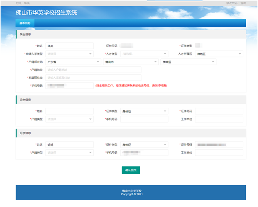Click the mother's 证件号码 input field

(218, 145)
